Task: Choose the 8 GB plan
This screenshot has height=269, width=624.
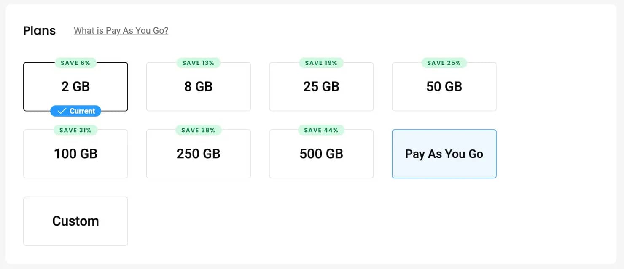Action: pos(198,87)
